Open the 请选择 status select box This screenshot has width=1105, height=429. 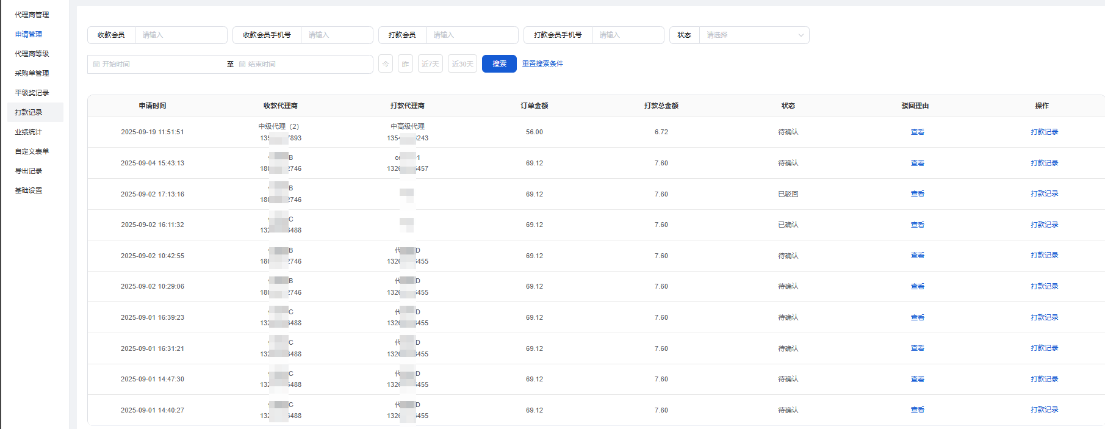coord(750,35)
